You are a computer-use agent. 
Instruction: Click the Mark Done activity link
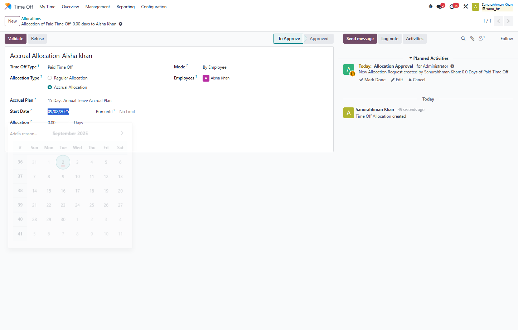click(x=373, y=80)
